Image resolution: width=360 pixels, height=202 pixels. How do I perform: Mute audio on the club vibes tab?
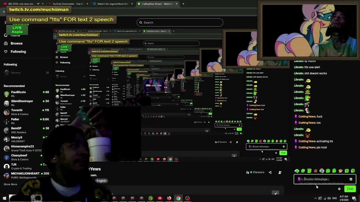coord(38,4)
